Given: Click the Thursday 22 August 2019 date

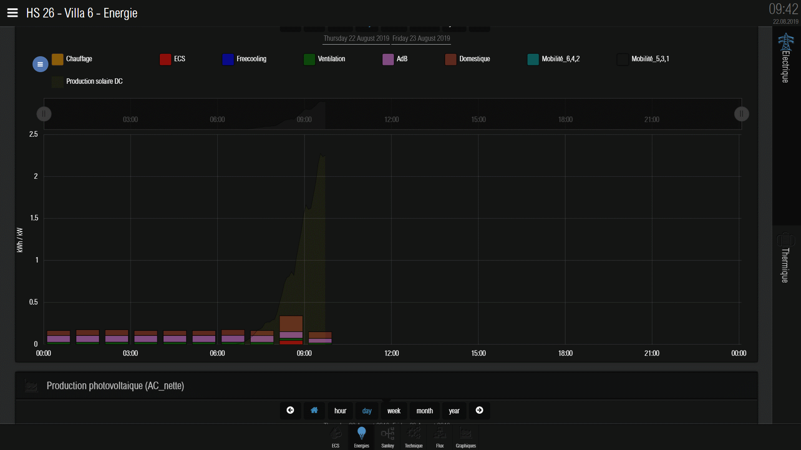Looking at the screenshot, I should pyautogui.click(x=356, y=38).
